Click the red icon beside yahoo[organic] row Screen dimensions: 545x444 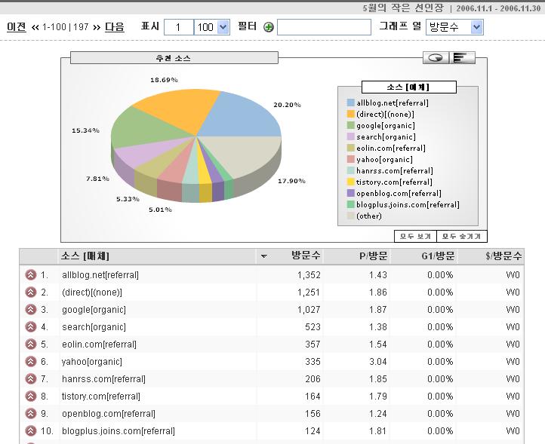click(x=31, y=362)
